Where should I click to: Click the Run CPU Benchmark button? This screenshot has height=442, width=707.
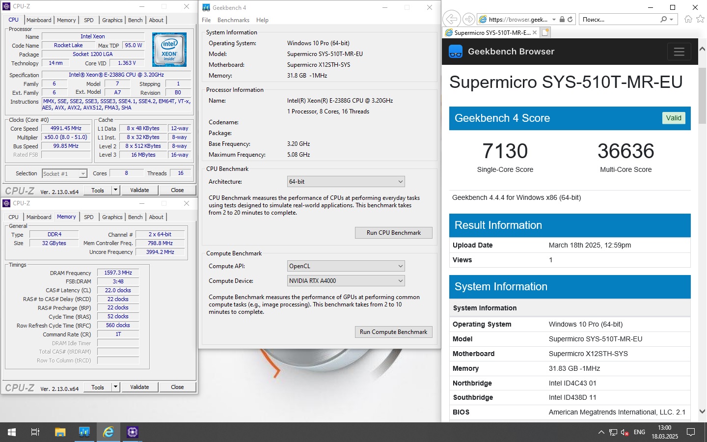coord(394,233)
